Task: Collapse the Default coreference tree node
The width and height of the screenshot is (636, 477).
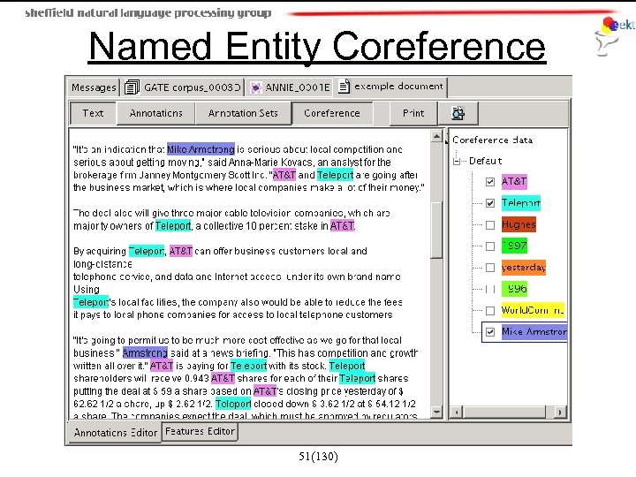Action: click(x=457, y=161)
